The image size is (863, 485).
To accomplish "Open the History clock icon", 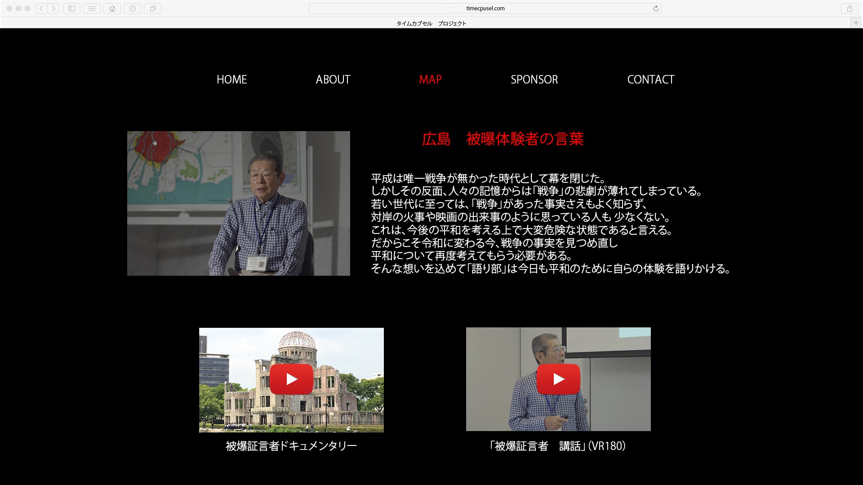I will pos(132,9).
